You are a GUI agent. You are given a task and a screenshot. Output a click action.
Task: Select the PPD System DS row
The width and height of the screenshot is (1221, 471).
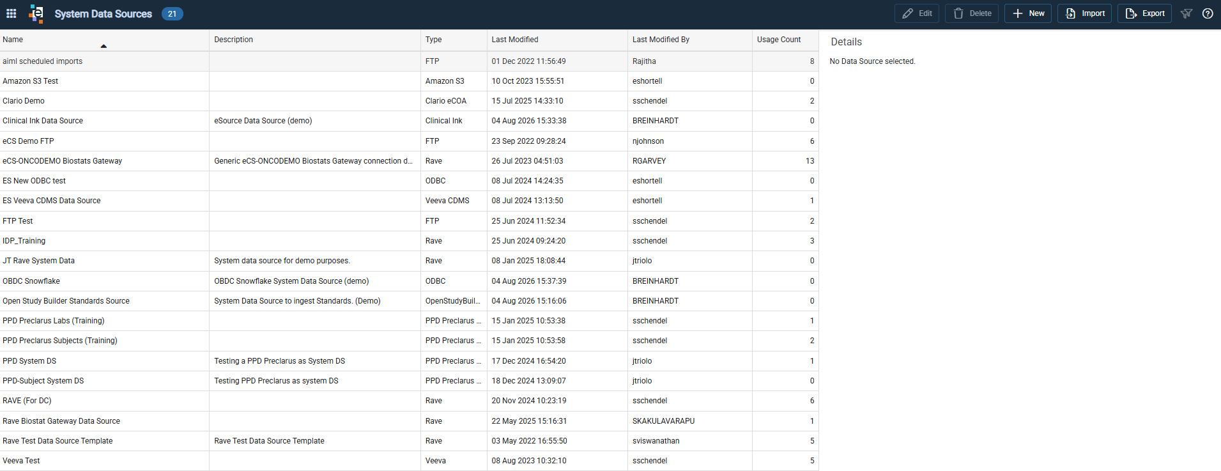click(x=409, y=361)
